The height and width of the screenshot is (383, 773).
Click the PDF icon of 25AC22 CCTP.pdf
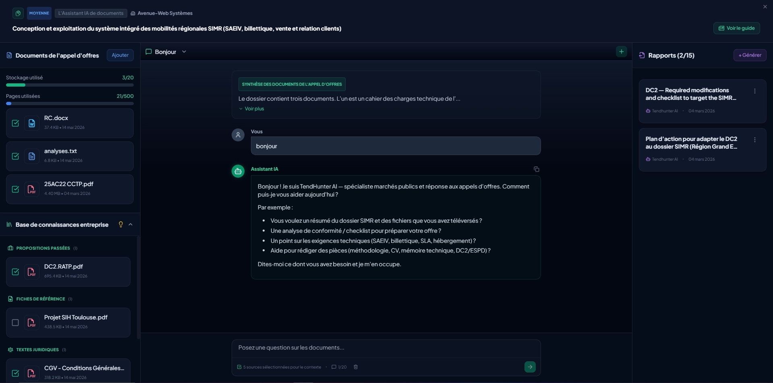32,189
